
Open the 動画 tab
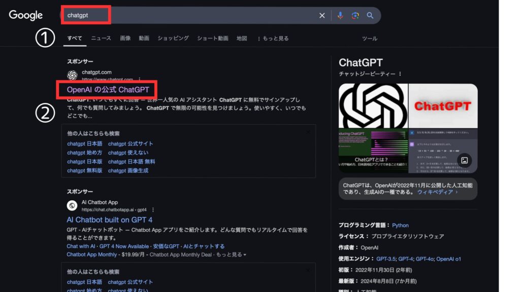pyautogui.click(x=144, y=39)
